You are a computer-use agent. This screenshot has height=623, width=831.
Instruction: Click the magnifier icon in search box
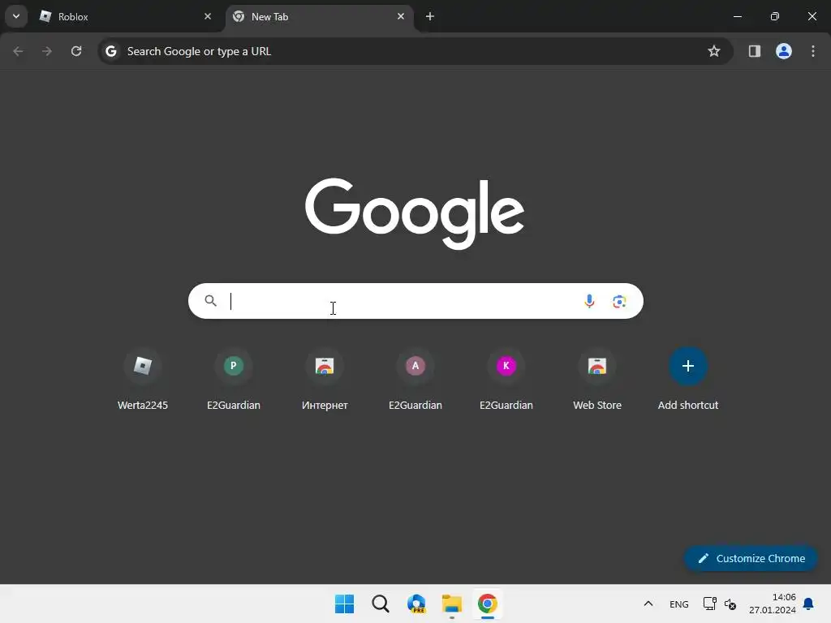pos(210,301)
